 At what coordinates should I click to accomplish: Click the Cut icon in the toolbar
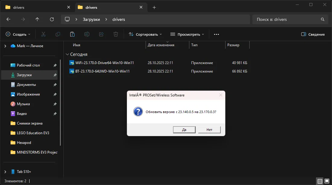pyautogui.click(x=43, y=34)
